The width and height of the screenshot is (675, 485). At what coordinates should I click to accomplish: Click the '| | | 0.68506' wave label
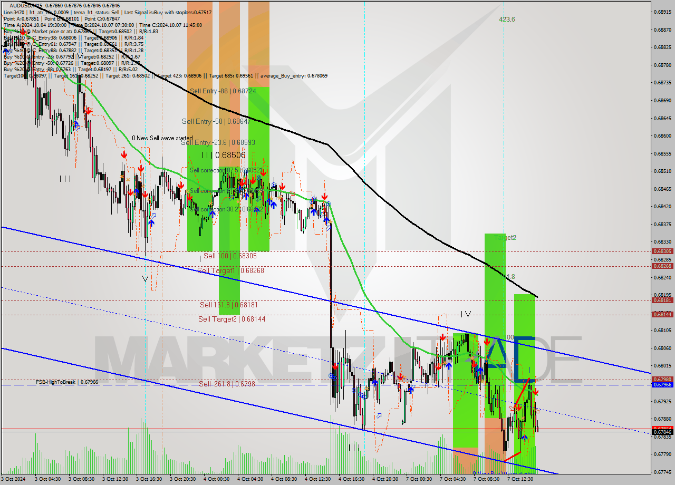pos(224,155)
